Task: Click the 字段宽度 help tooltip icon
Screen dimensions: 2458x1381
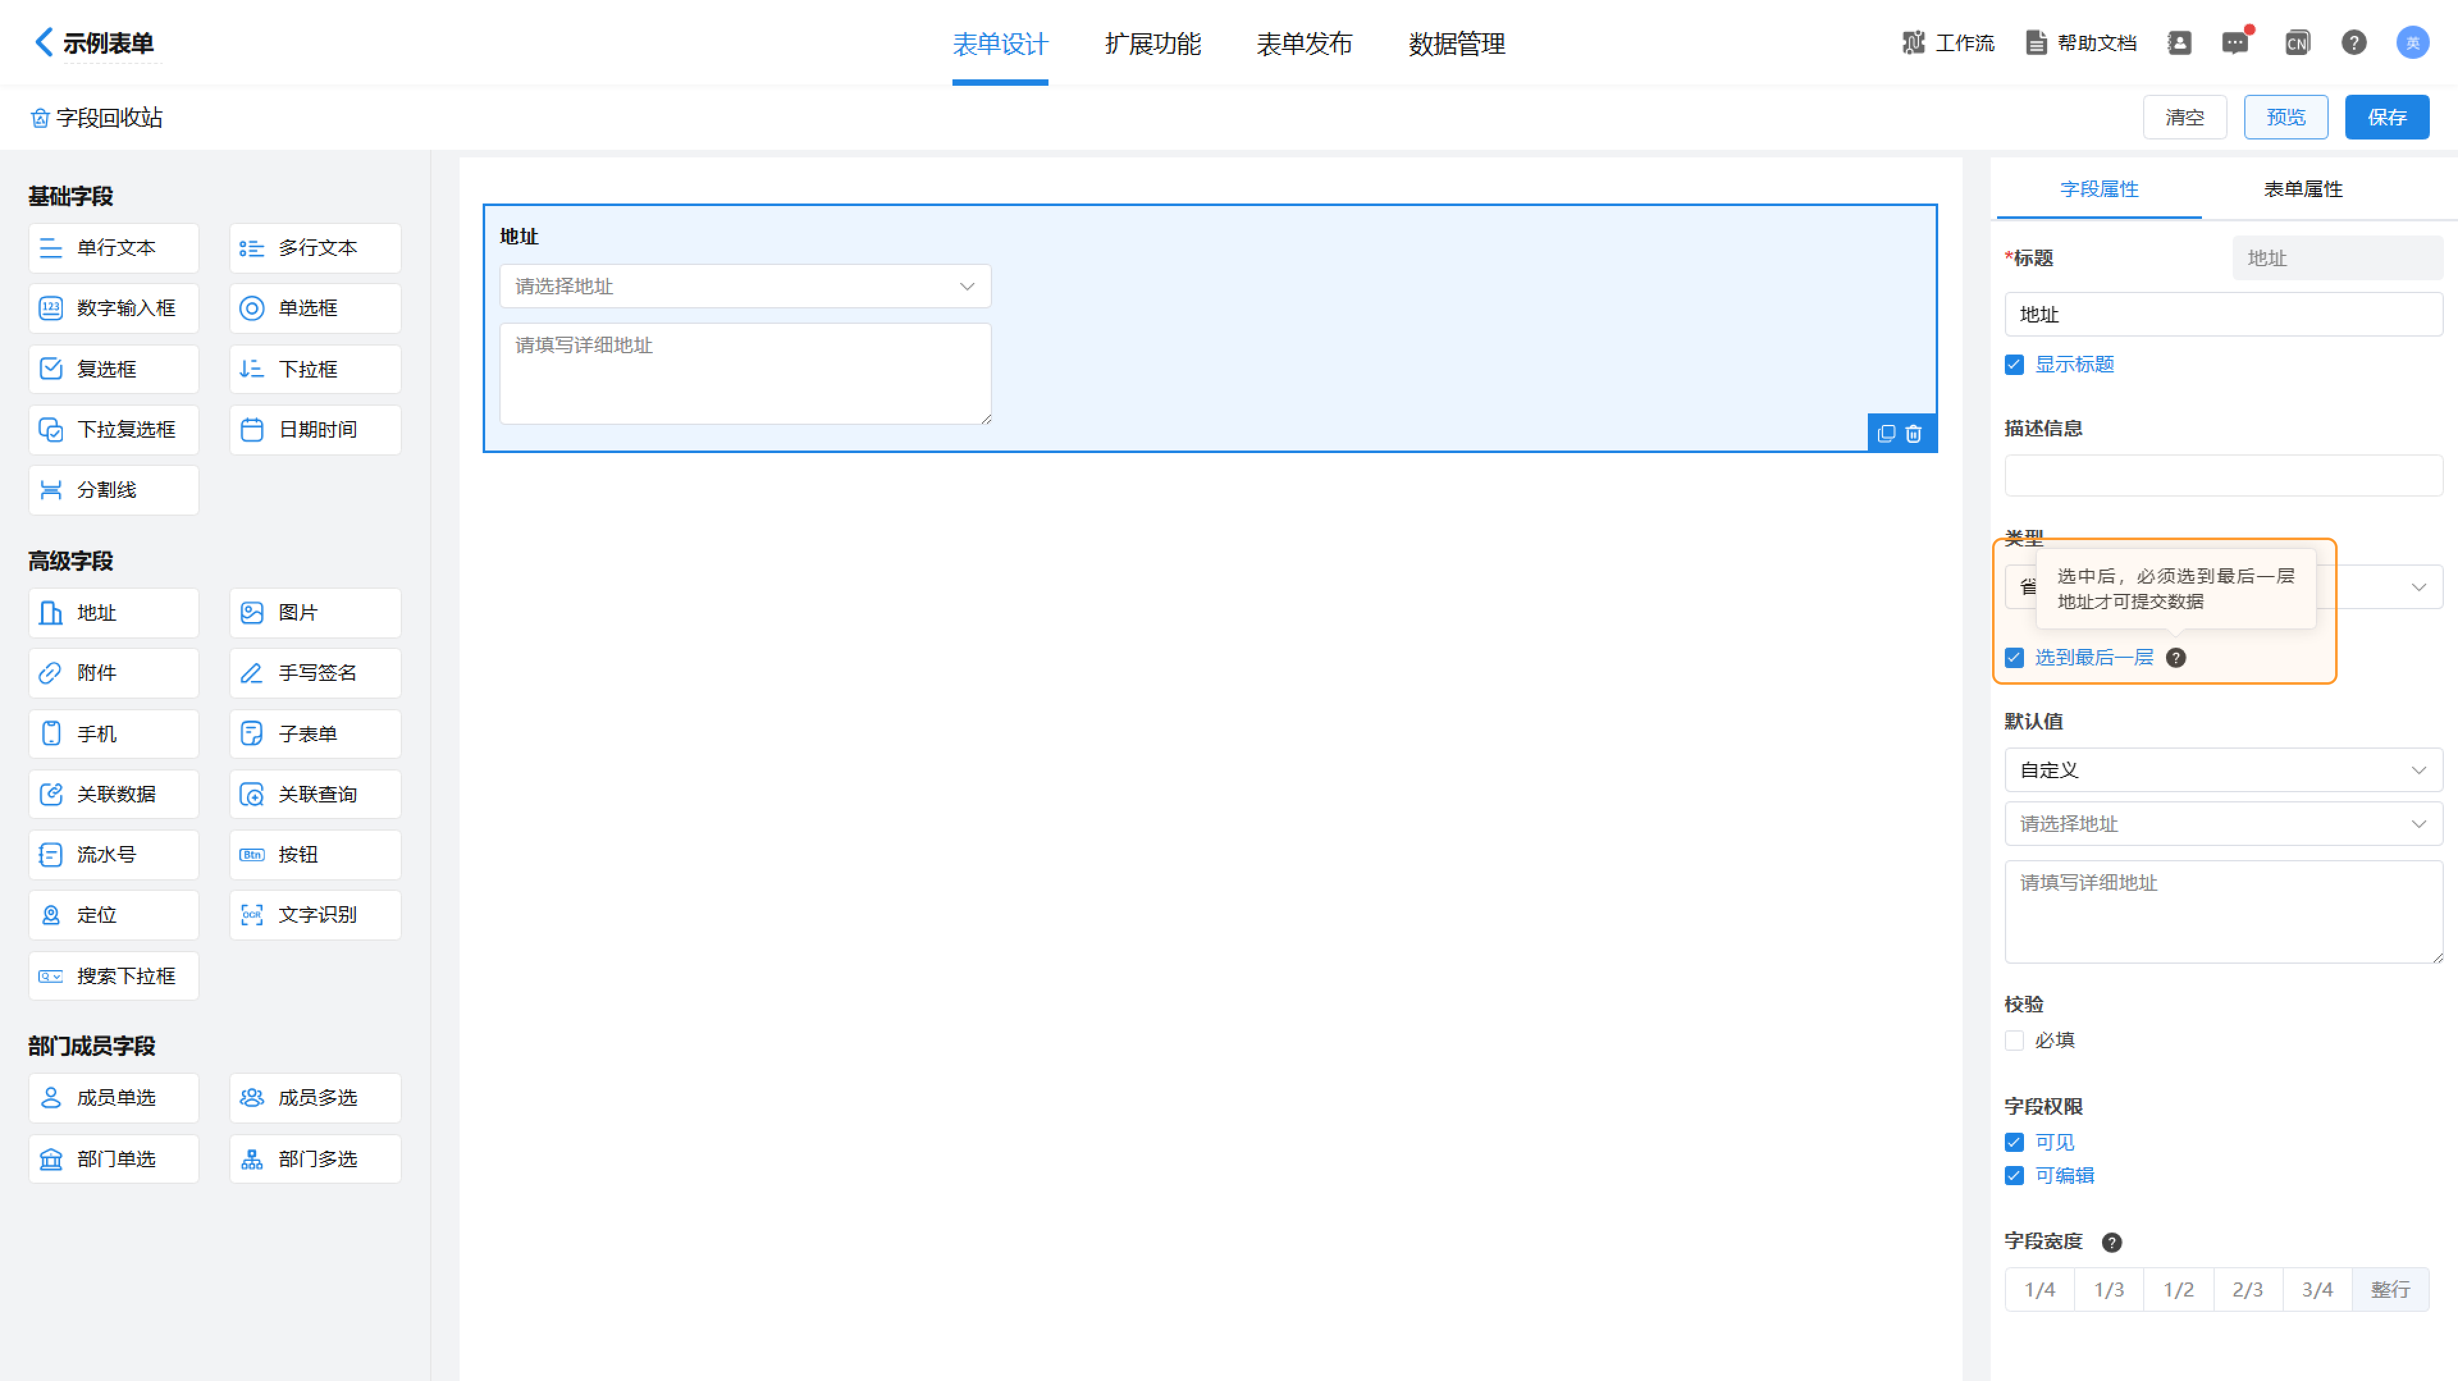Action: tap(2112, 1241)
